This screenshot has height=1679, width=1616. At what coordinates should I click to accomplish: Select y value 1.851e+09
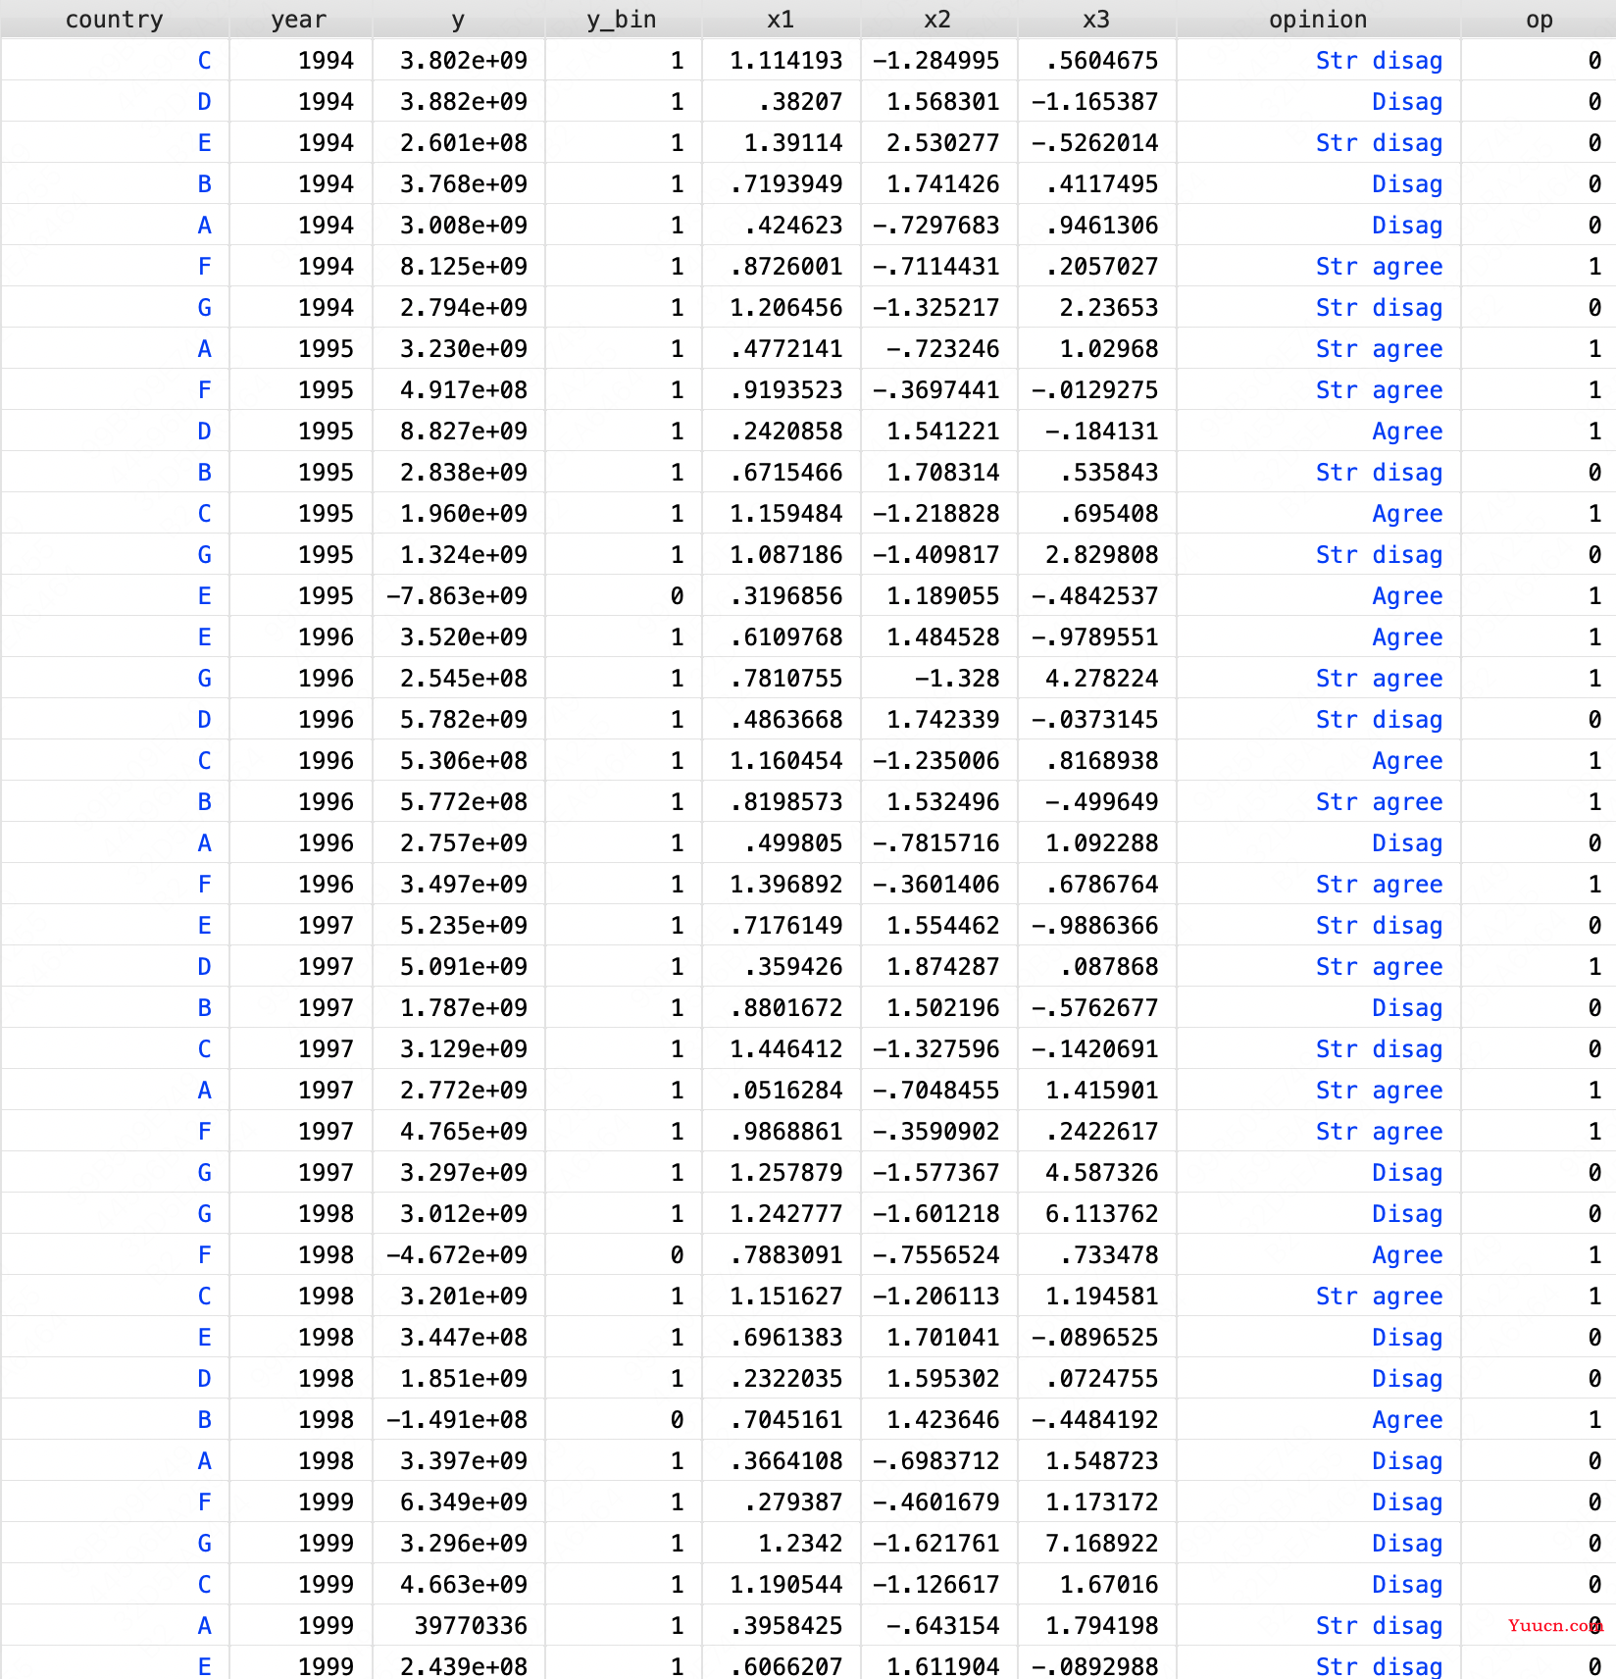point(464,1379)
